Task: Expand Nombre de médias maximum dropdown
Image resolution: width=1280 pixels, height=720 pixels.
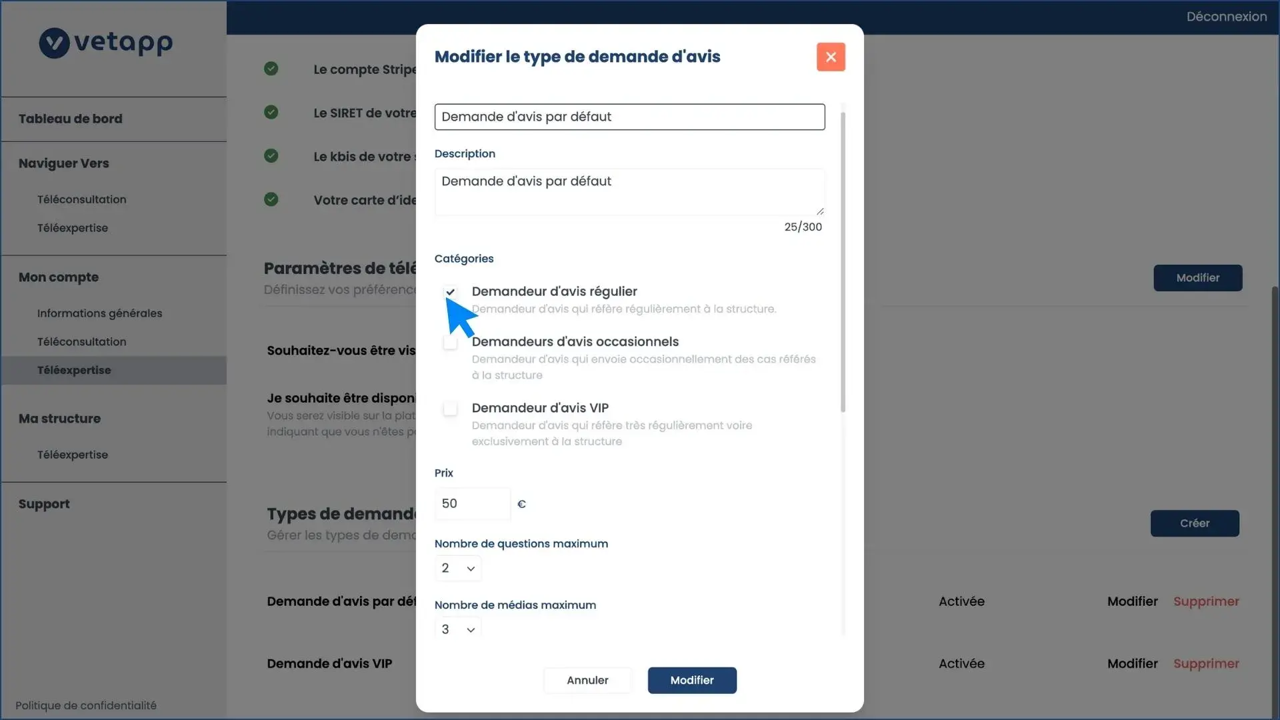Action: [x=458, y=629]
